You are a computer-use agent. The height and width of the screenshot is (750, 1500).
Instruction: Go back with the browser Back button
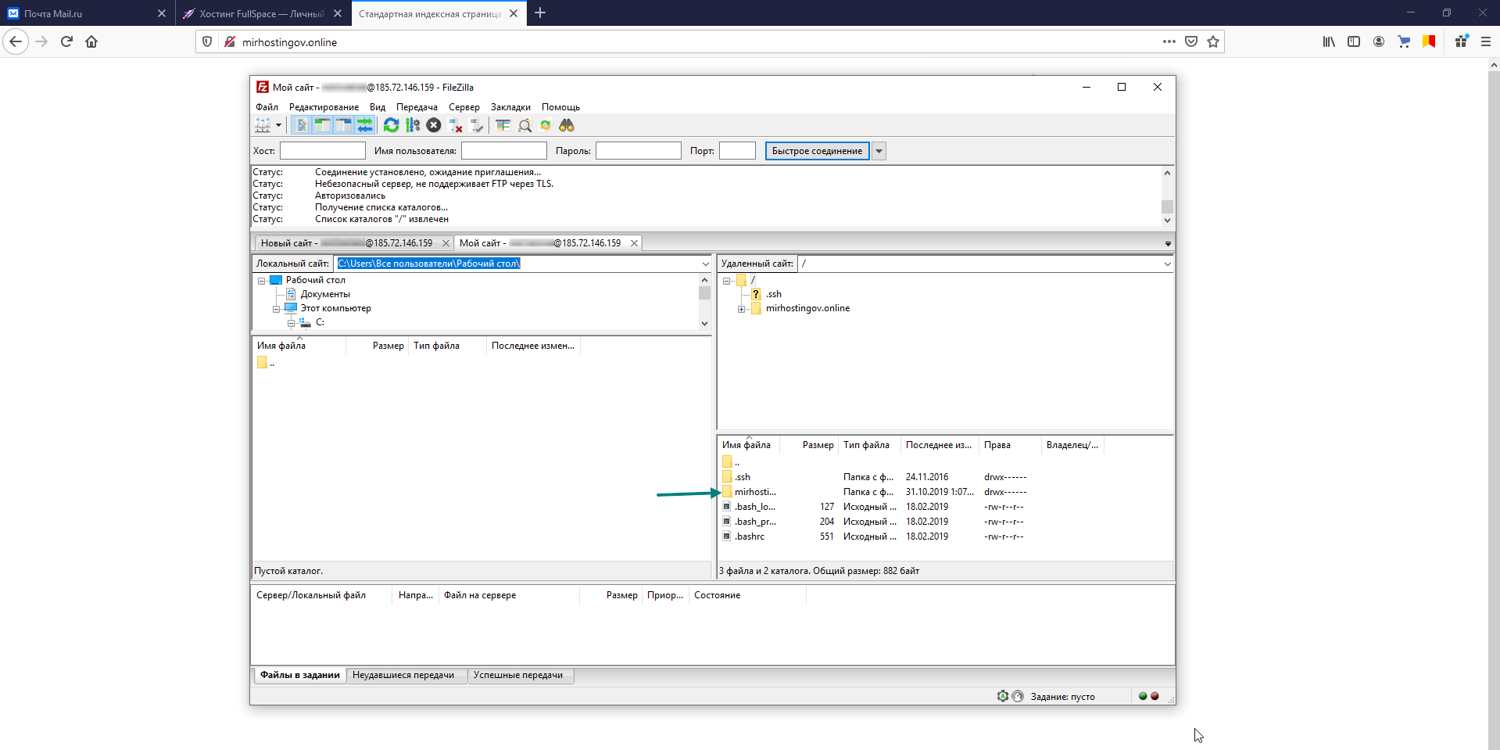coord(16,41)
